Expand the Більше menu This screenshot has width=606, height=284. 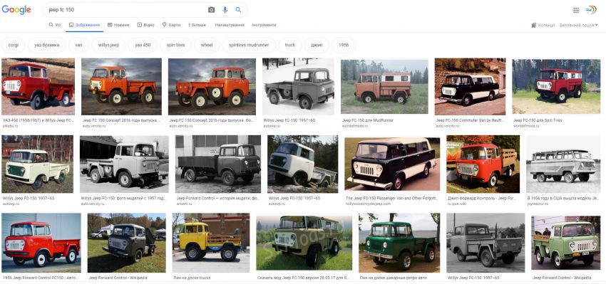pos(197,25)
